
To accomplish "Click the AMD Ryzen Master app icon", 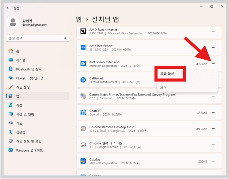I will pos(83,31).
